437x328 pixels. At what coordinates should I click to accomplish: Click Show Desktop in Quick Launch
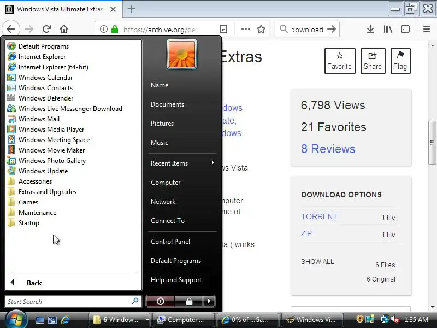click(39, 320)
